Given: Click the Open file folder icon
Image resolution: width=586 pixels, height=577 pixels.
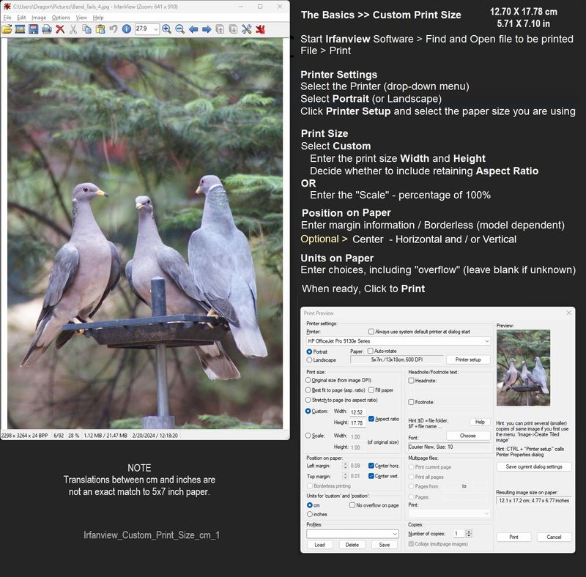Looking at the screenshot, I should pos(7,29).
